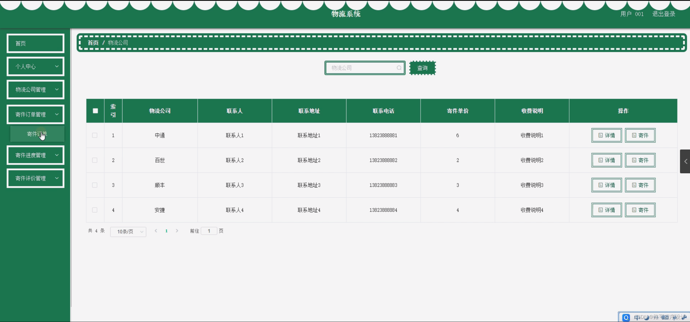The height and width of the screenshot is (322, 690).
Task: Click 详情 icon button for 中通 row
Action: [x=606, y=135]
